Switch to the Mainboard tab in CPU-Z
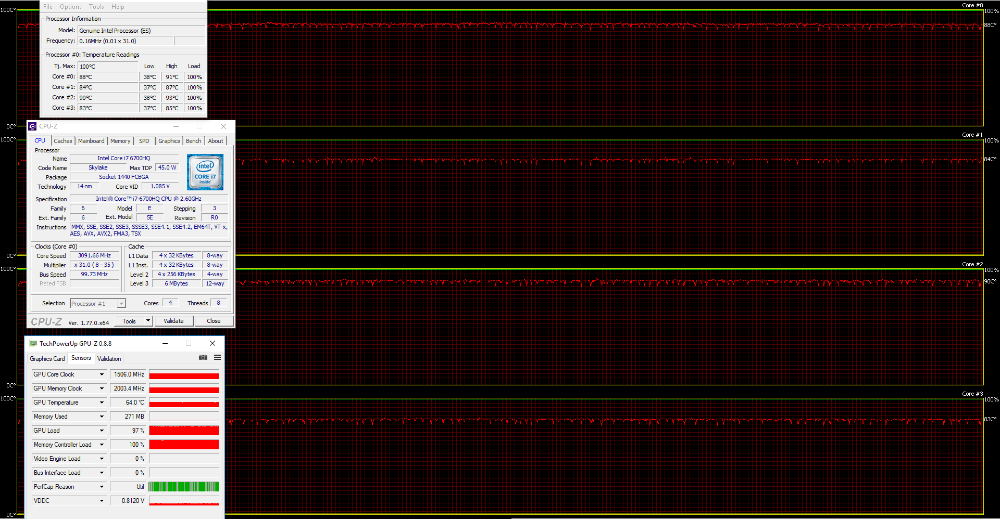Screen dimensions: 1000x519 [x=91, y=141]
